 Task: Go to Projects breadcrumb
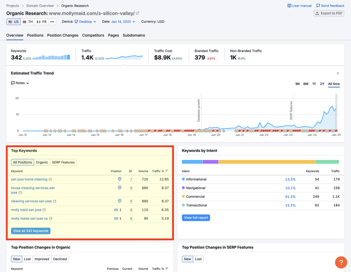pyautogui.click(x=13, y=6)
